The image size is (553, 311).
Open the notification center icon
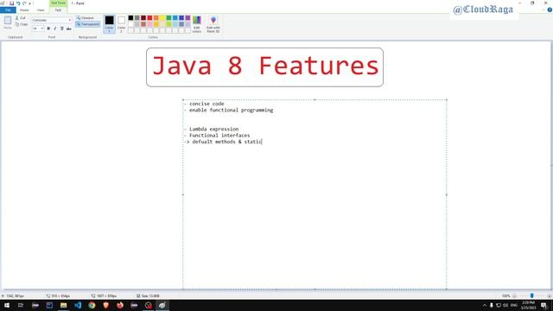click(543, 305)
